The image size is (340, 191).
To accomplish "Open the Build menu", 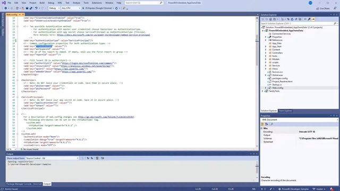I will (42, 3).
